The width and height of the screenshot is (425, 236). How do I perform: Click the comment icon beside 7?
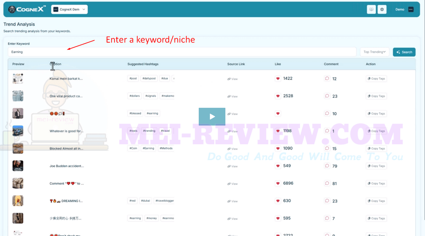(327, 218)
